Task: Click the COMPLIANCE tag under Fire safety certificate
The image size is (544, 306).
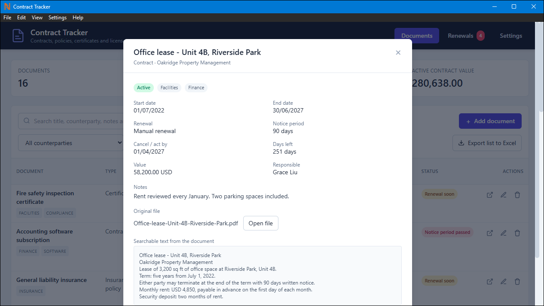Action: (x=60, y=213)
